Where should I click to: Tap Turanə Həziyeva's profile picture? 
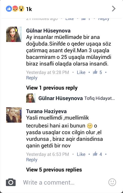pos(14,115)
